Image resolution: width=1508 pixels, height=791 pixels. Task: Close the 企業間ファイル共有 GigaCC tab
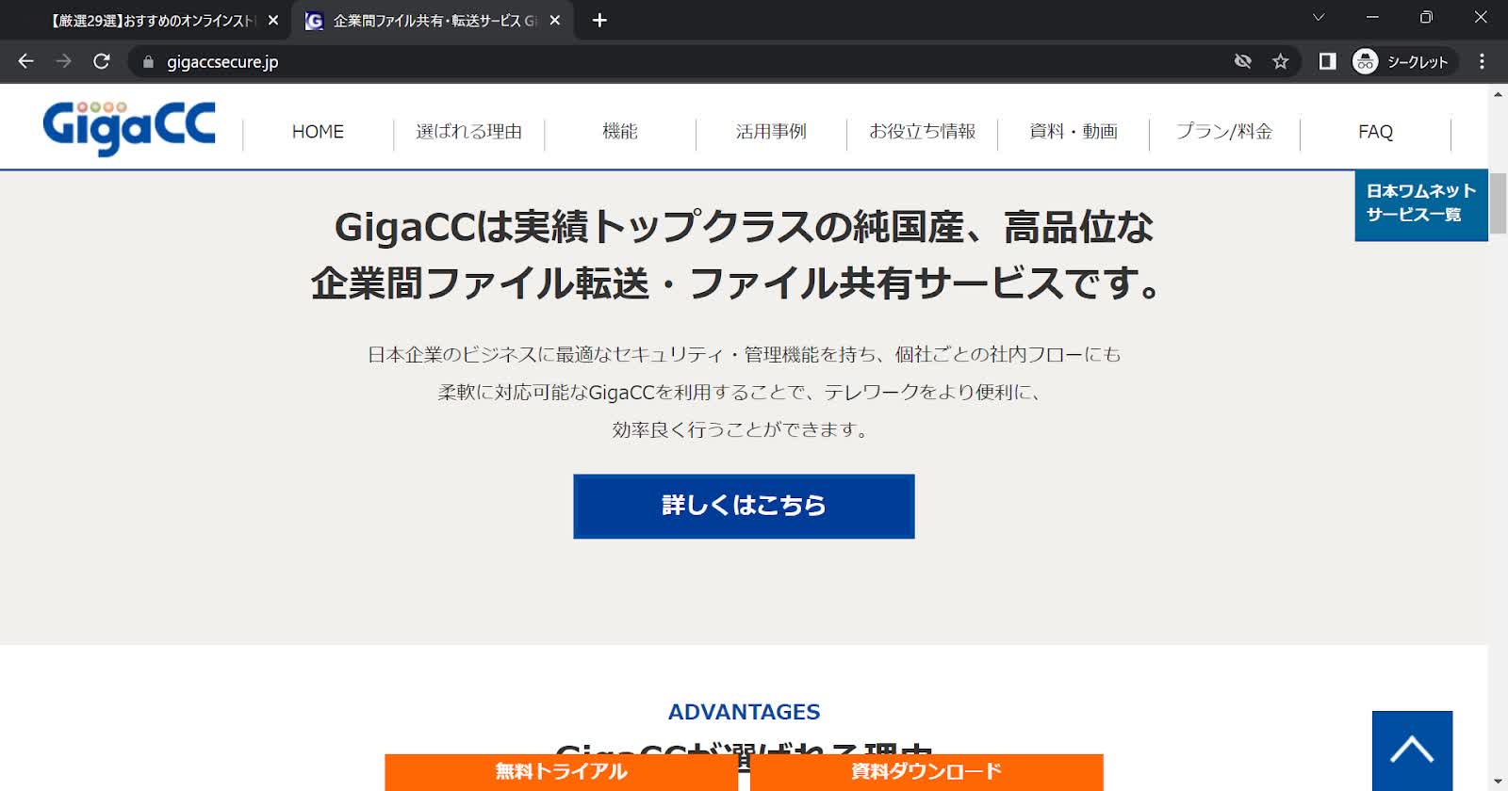click(555, 20)
